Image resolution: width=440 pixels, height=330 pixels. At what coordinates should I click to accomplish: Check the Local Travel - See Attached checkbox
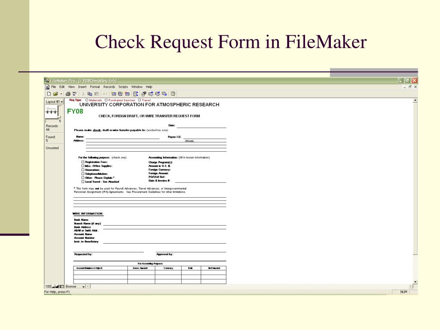click(x=83, y=182)
